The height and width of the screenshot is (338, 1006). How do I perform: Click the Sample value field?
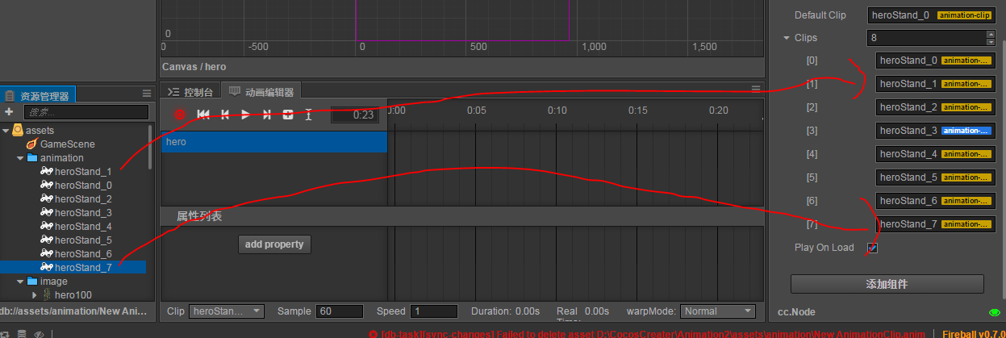340,311
